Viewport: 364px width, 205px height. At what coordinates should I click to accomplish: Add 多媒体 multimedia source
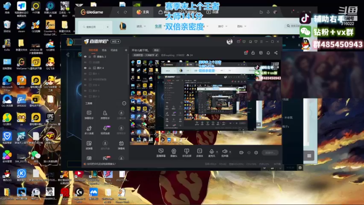[199, 153]
